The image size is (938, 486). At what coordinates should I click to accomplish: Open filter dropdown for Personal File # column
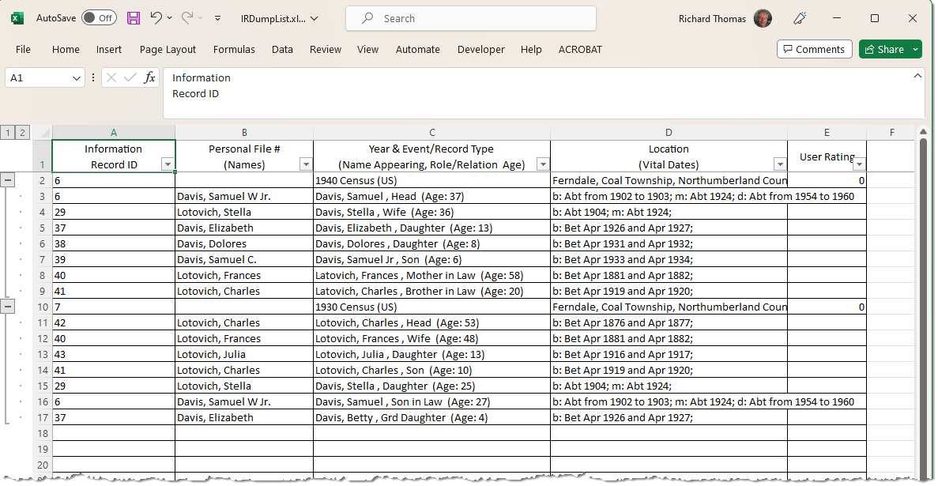coord(305,164)
